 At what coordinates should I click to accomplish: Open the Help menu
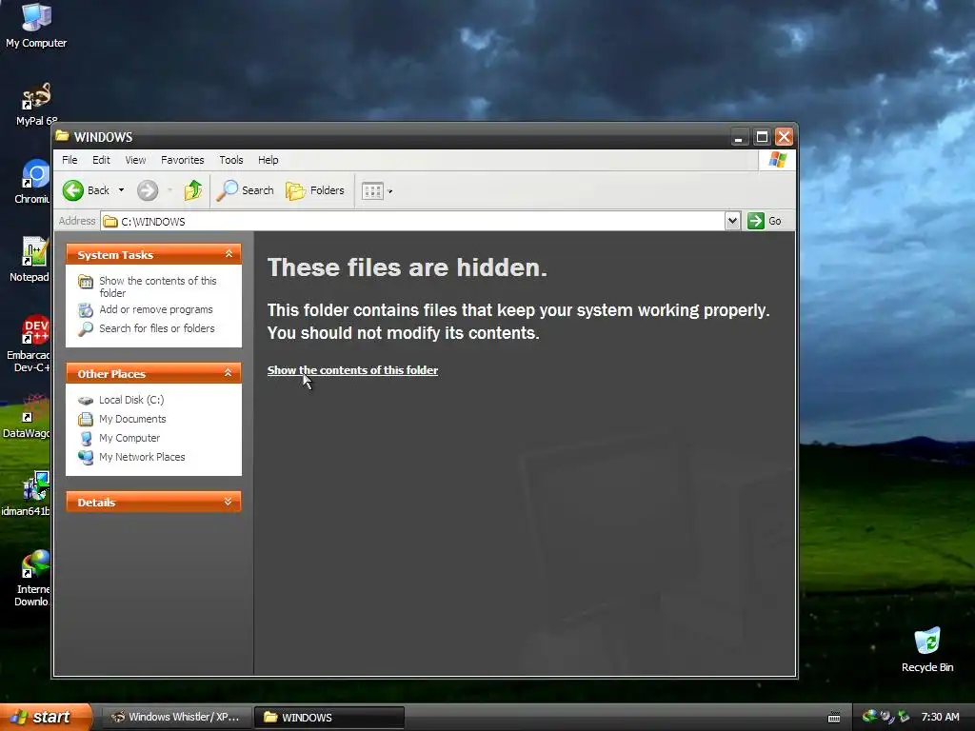coord(268,160)
